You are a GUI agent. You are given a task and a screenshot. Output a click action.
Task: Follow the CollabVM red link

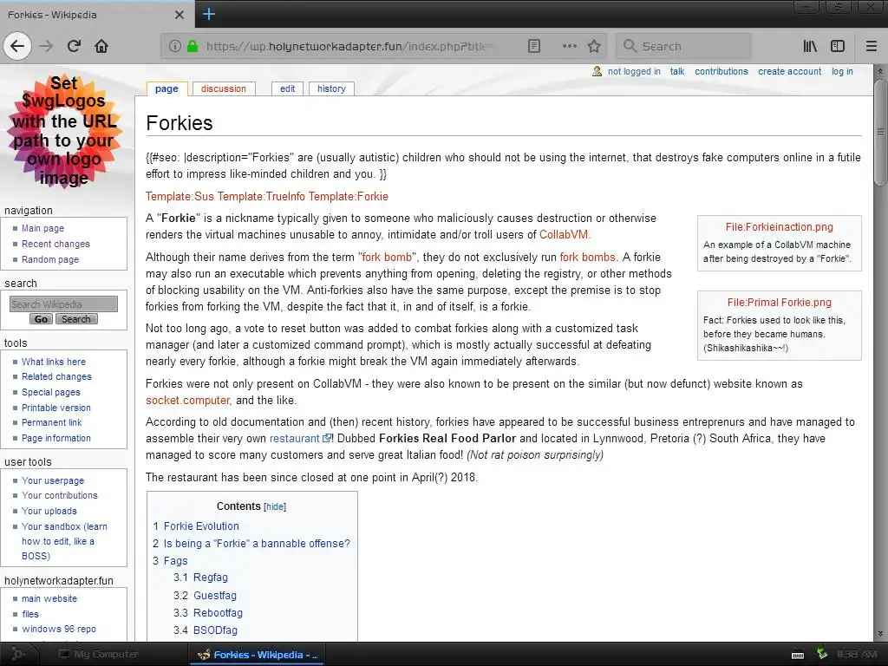click(564, 234)
